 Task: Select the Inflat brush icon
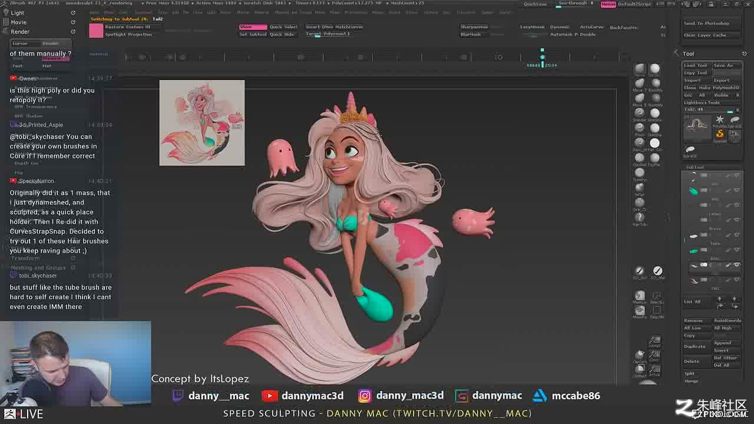639,188
